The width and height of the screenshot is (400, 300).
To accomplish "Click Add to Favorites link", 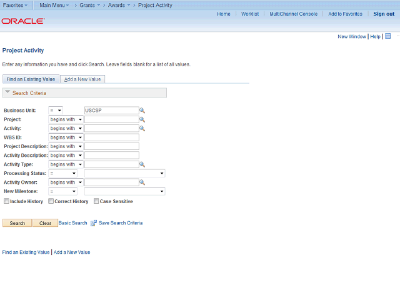I will [345, 14].
